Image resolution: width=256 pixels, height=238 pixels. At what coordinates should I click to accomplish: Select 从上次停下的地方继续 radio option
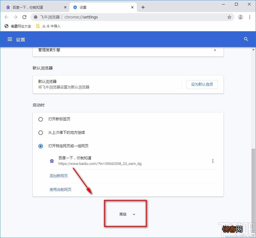coord(41,133)
